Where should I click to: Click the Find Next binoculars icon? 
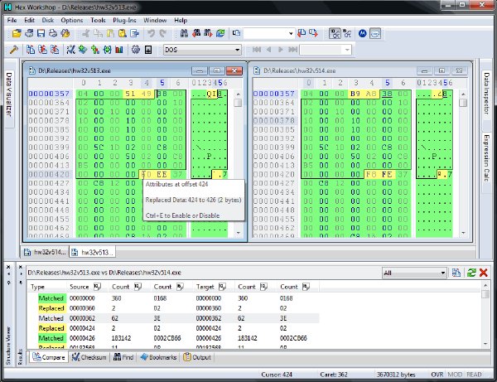(208, 33)
